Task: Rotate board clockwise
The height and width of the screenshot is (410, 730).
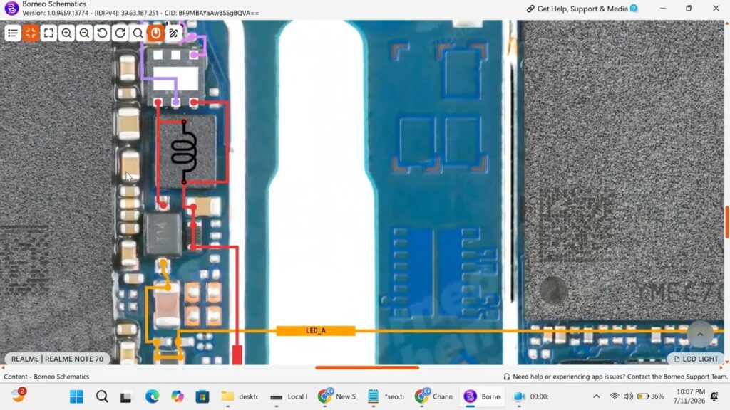Action: 120,33
